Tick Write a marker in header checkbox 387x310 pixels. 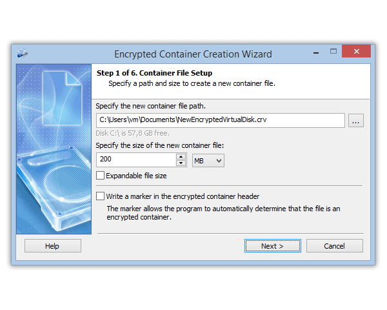pyautogui.click(x=100, y=196)
